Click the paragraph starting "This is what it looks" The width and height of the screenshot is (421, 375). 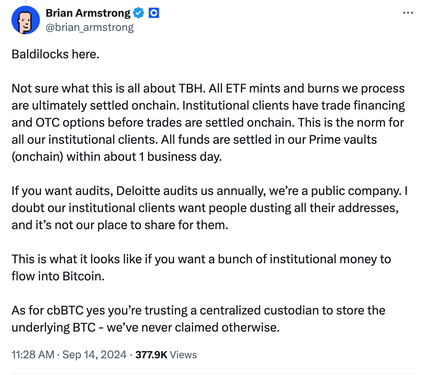[x=201, y=268]
